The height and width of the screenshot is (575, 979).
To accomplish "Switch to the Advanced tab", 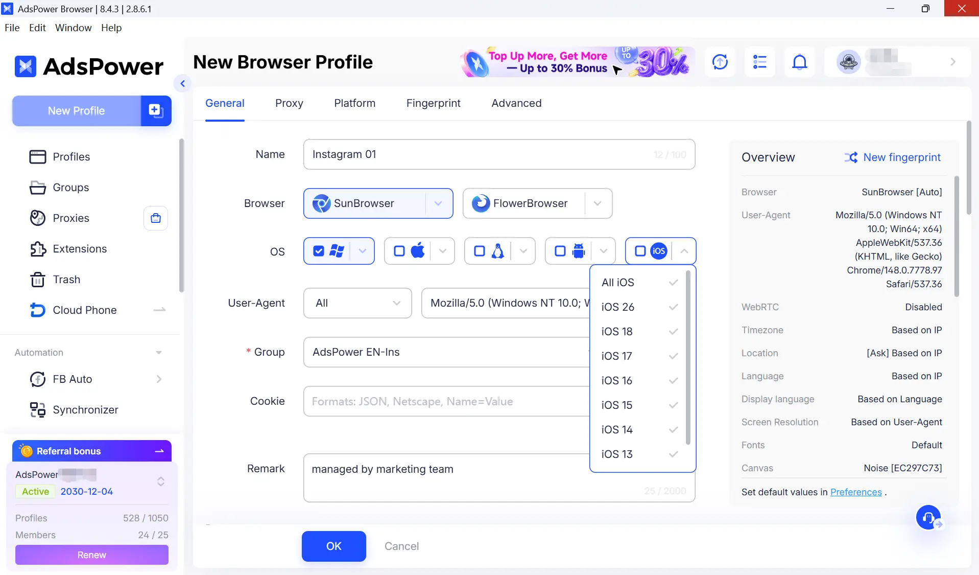I will point(516,103).
